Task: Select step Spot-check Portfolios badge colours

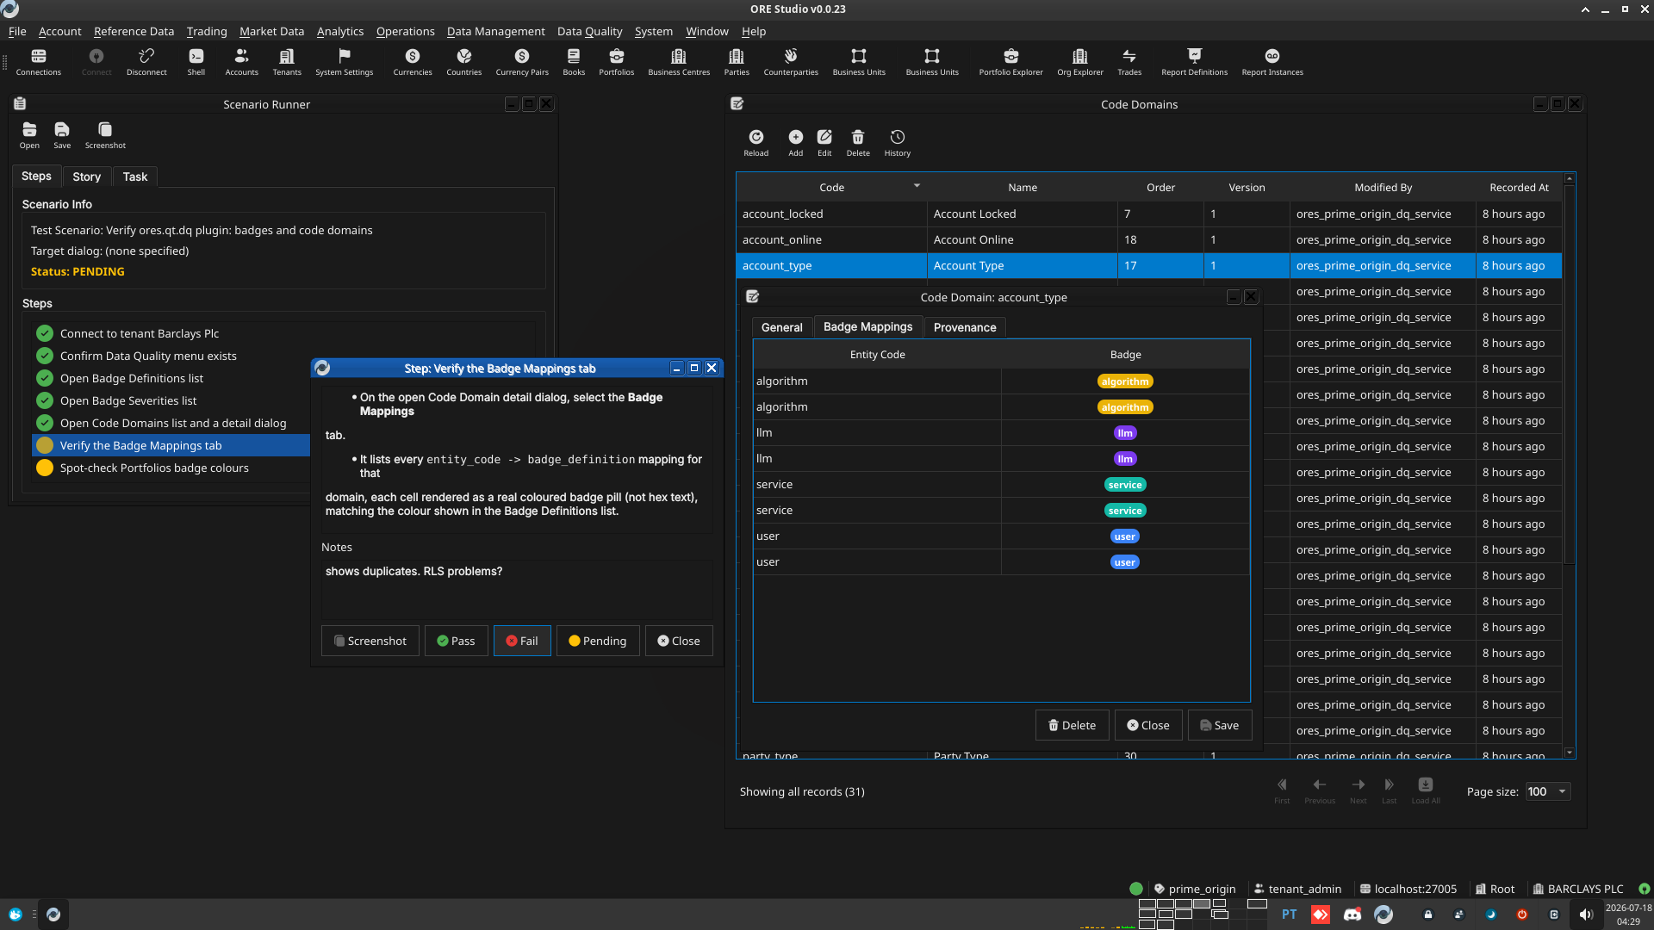Action: (154, 468)
